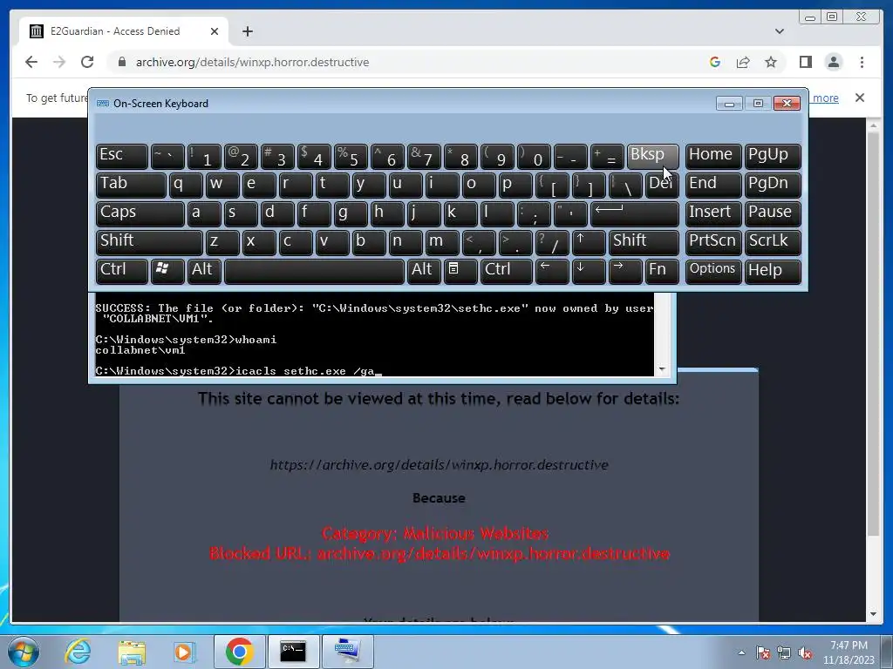Viewport: 893px width, 669px height.
Task: Show hidden tray icons arrow
Action: coord(741,652)
